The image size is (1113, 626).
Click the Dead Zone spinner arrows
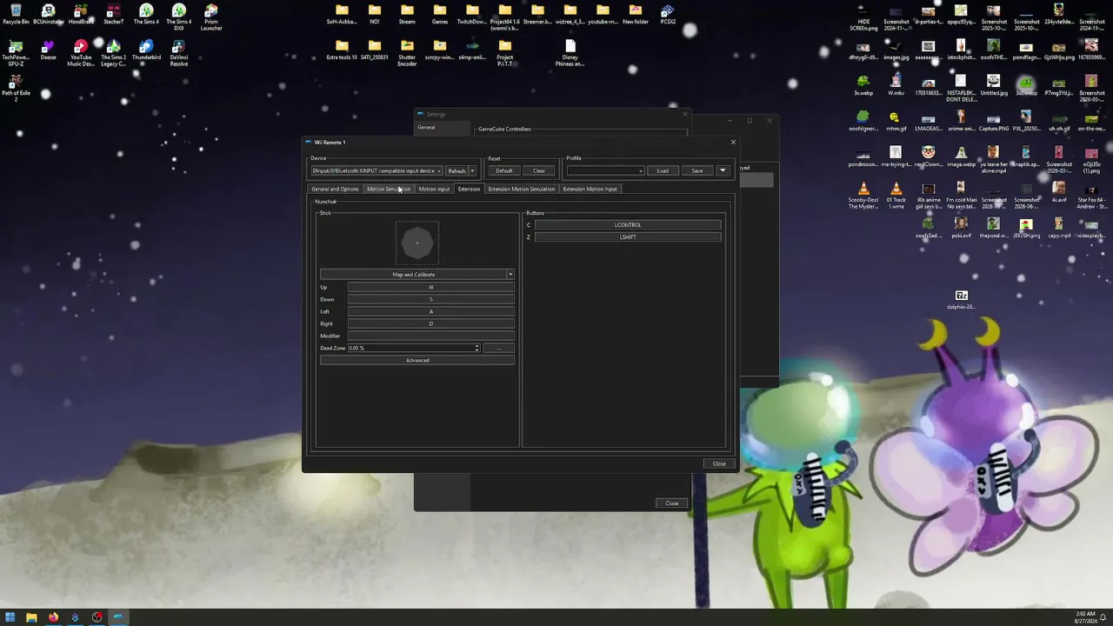(x=477, y=348)
